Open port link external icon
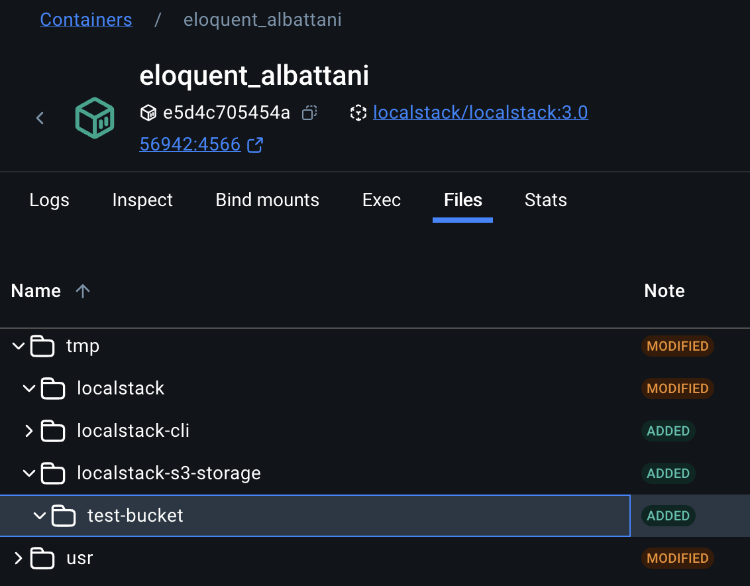Viewport: 750px width, 586px height. 255,145
